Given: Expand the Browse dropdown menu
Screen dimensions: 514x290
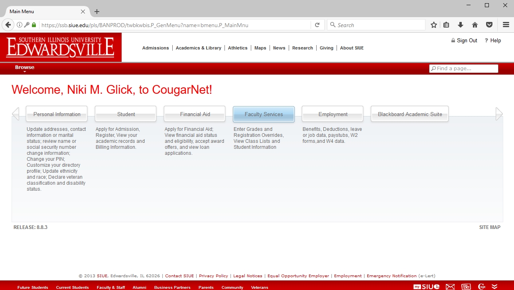Looking at the screenshot, I should 25,68.
